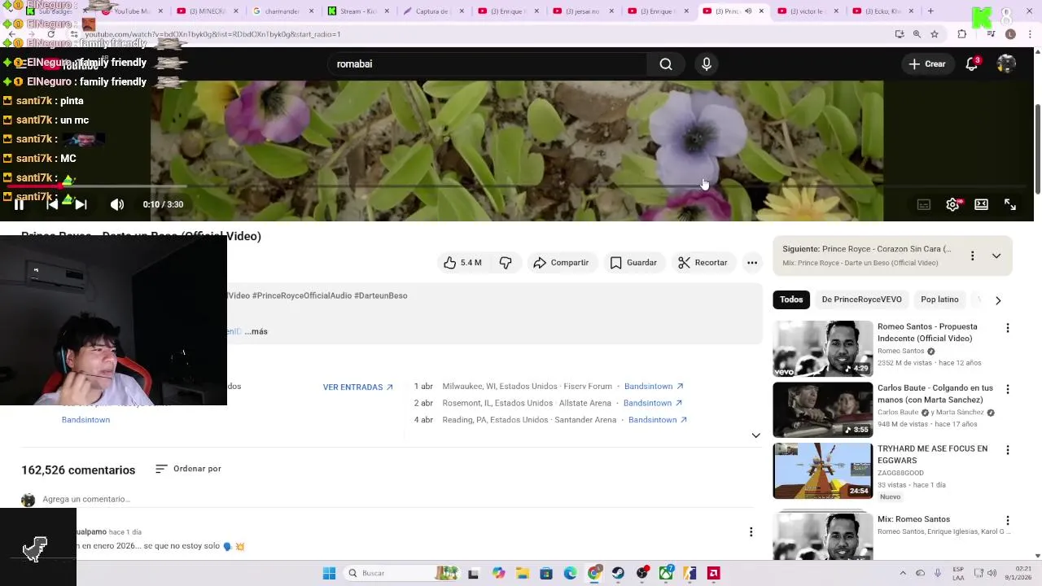Open options for Colgando en tus manos video
1042x586 pixels.
(x=1008, y=389)
